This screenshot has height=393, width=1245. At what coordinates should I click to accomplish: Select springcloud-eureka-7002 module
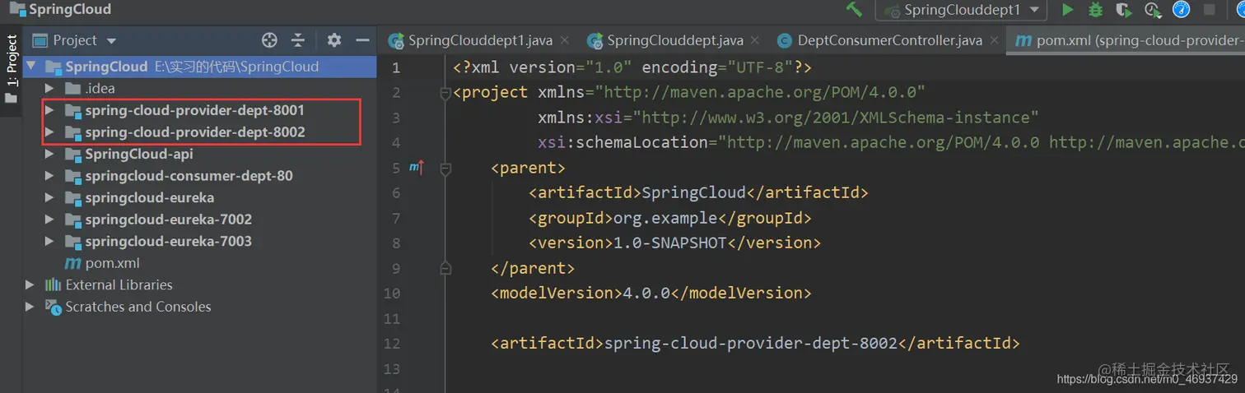[168, 220]
